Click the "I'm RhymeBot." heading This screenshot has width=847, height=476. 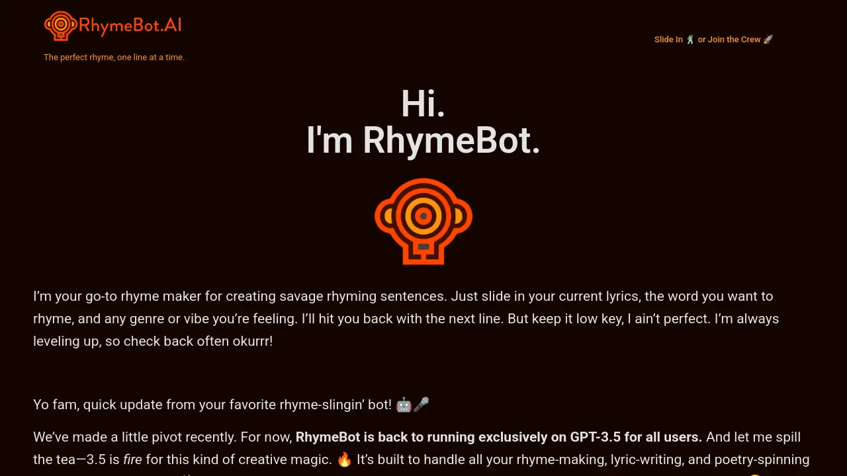pos(423,140)
